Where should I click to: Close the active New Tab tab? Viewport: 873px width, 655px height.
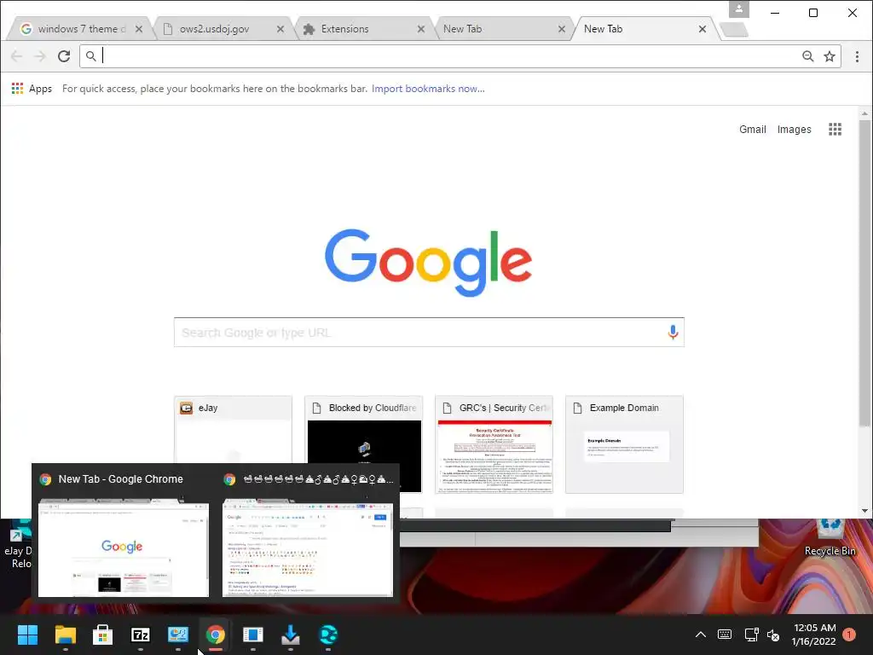pyautogui.click(x=702, y=29)
